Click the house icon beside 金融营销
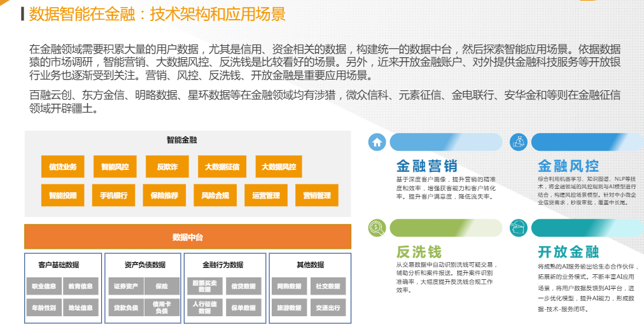This screenshot has width=644, height=334. 377,142
